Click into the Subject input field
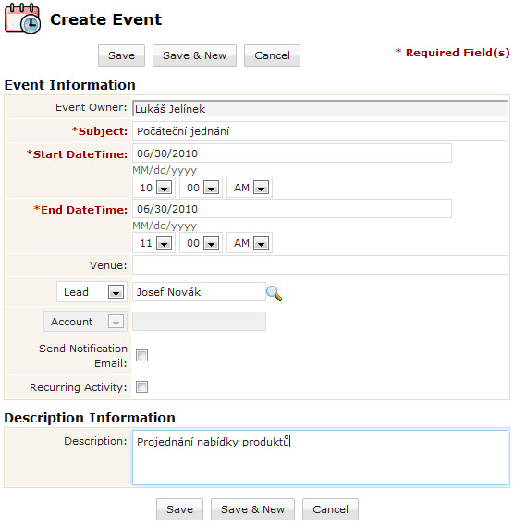 [320, 131]
